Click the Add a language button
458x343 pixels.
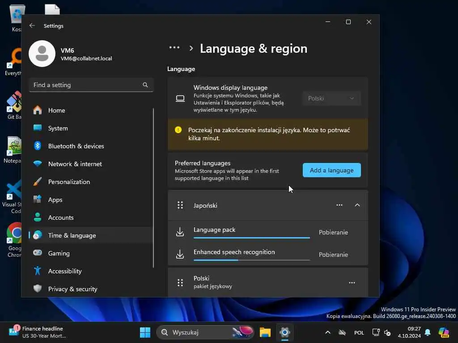[x=331, y=170]
